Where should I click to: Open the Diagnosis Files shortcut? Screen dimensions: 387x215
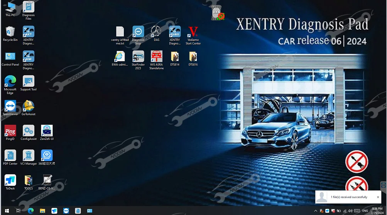pyautogui.click(x=29, y=11)
